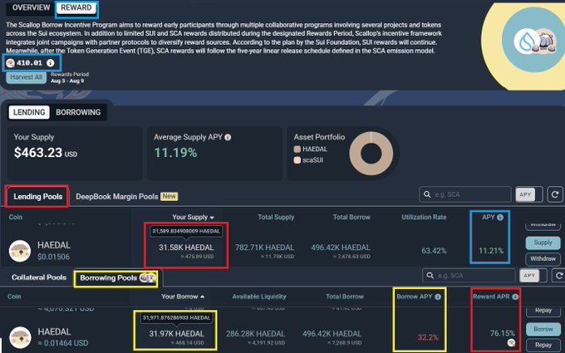Screen dimensions: 565x353
Task: Click the 31.58K HAEDAL supply value
Action: click(x=186, y=248)
